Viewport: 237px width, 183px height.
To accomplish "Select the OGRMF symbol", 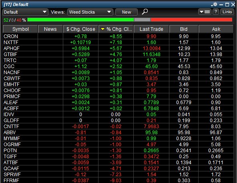I will [12, 145].
